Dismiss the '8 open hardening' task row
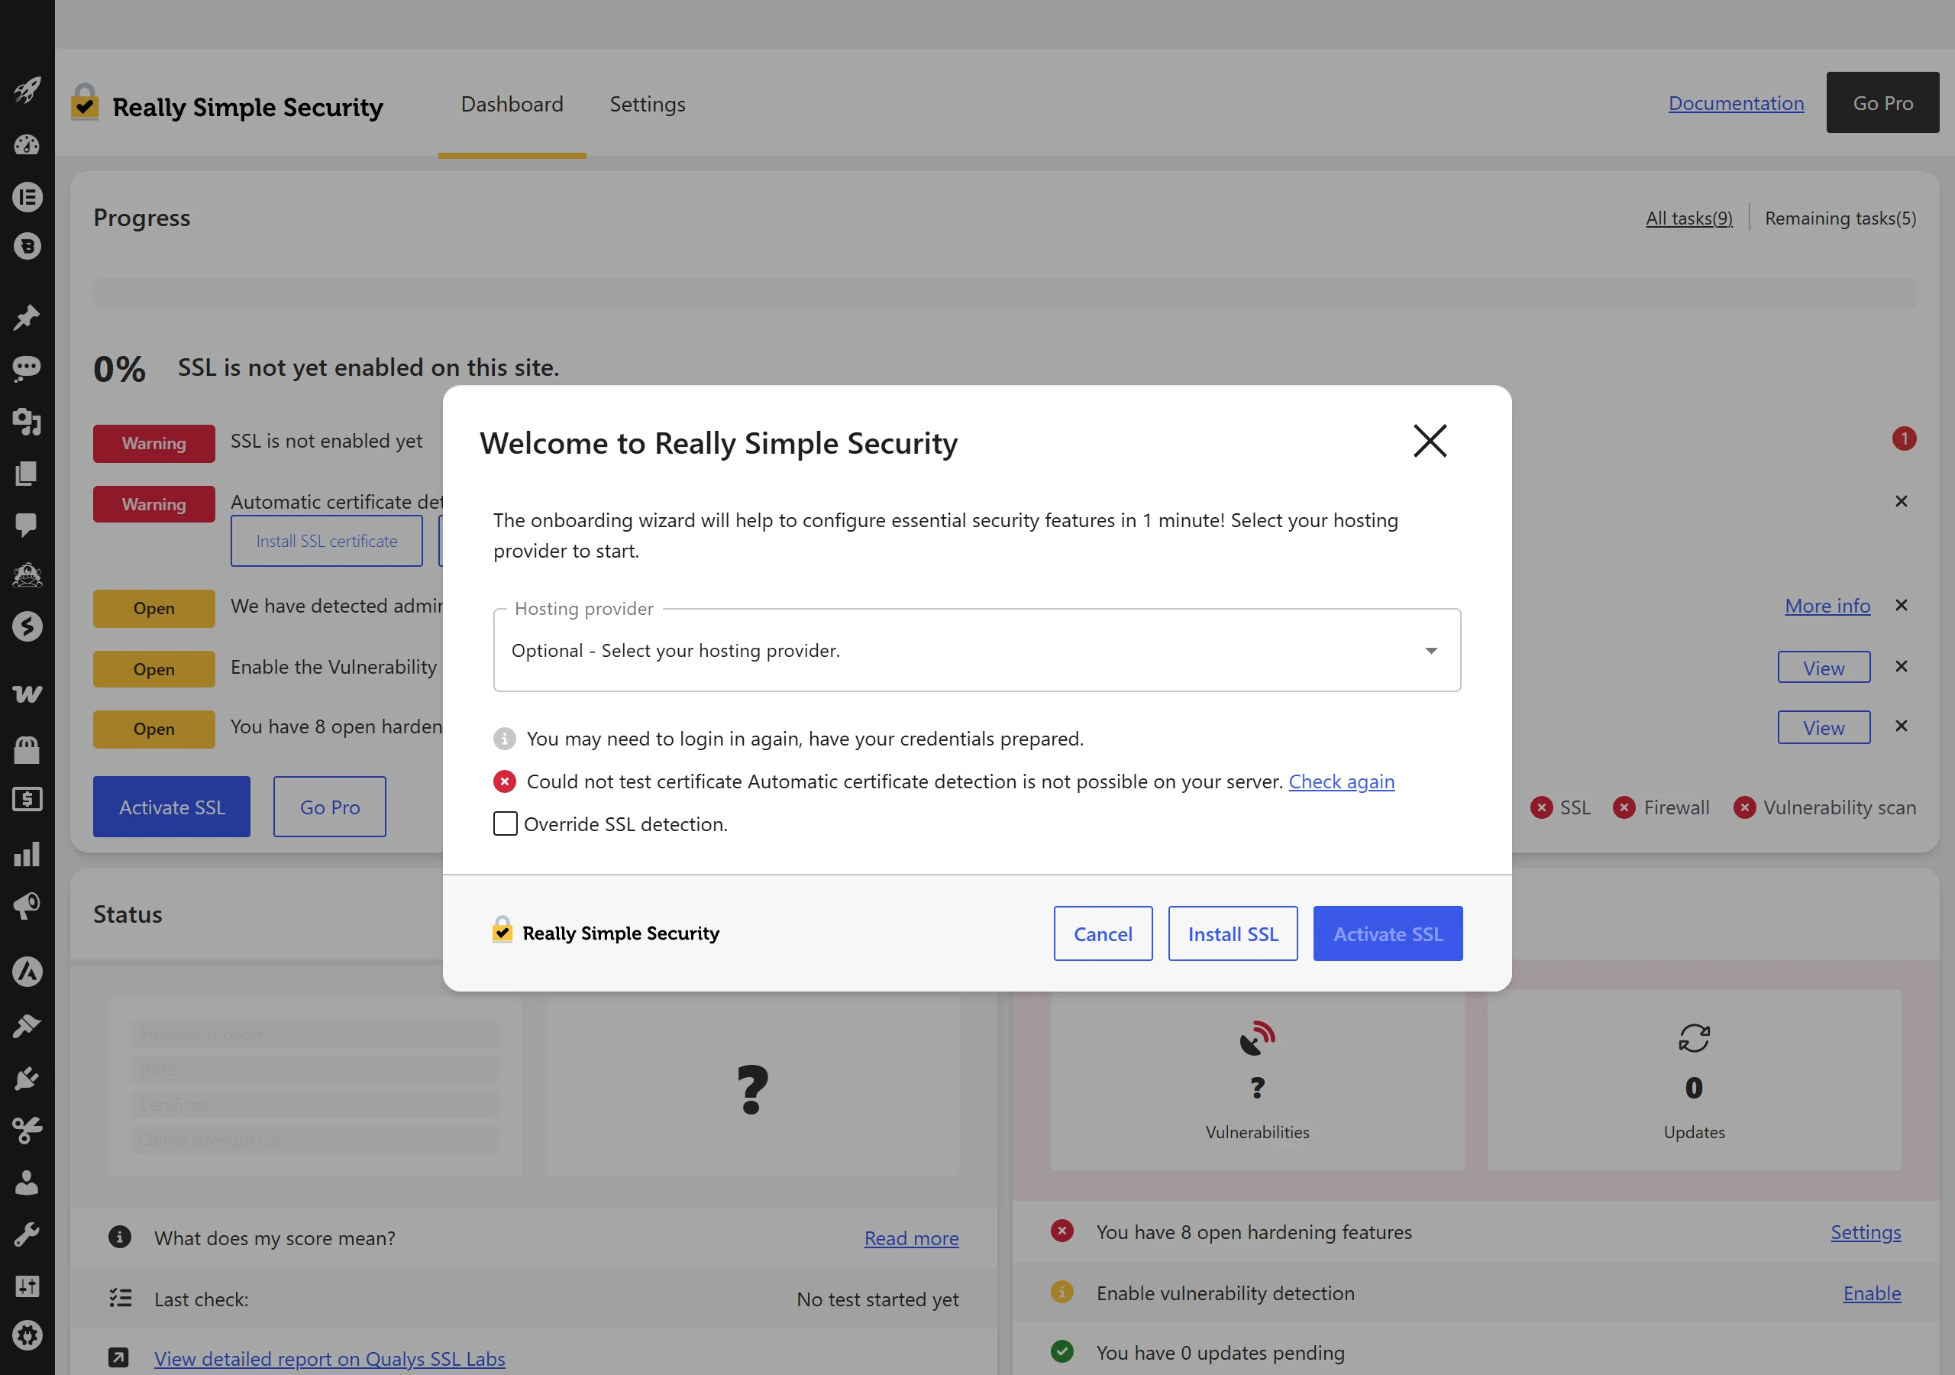 click(x=1902, y=726)
